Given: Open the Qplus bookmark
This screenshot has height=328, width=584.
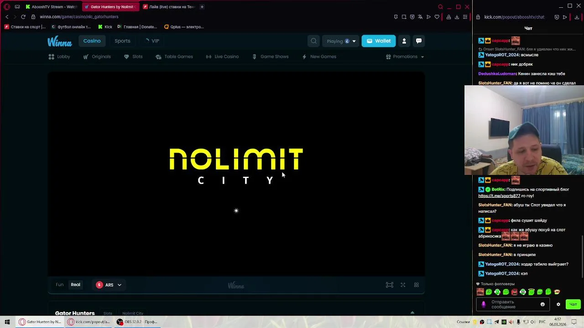Looking at the screenshot, I should 184,27.
